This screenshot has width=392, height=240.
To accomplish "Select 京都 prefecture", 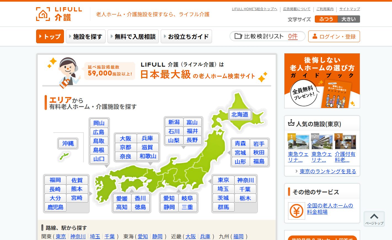I will click(x=126, y=147).
